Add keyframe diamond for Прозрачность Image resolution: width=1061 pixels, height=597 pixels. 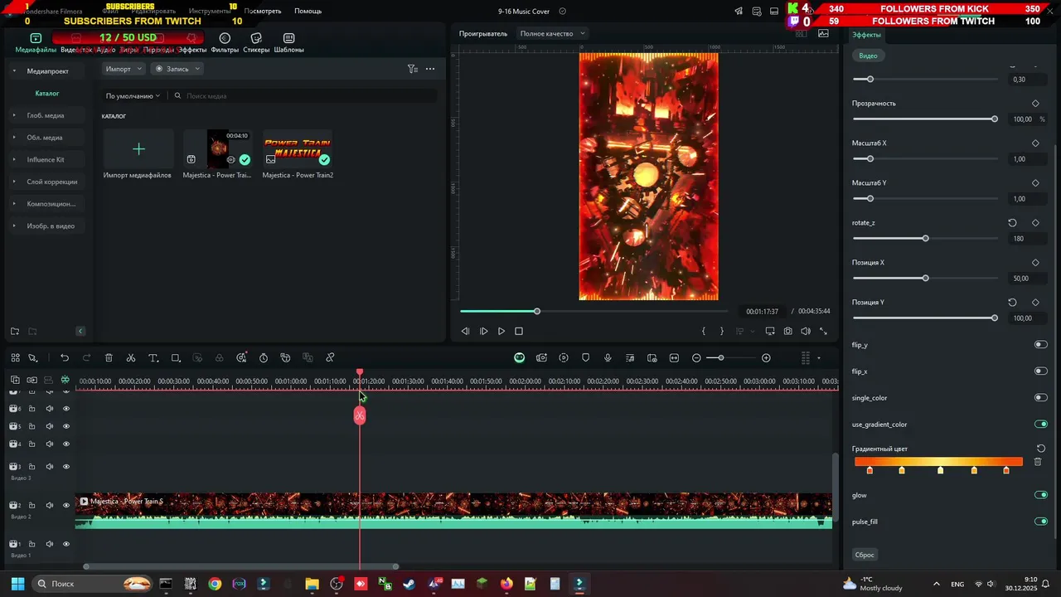(x=1035, y=104)
